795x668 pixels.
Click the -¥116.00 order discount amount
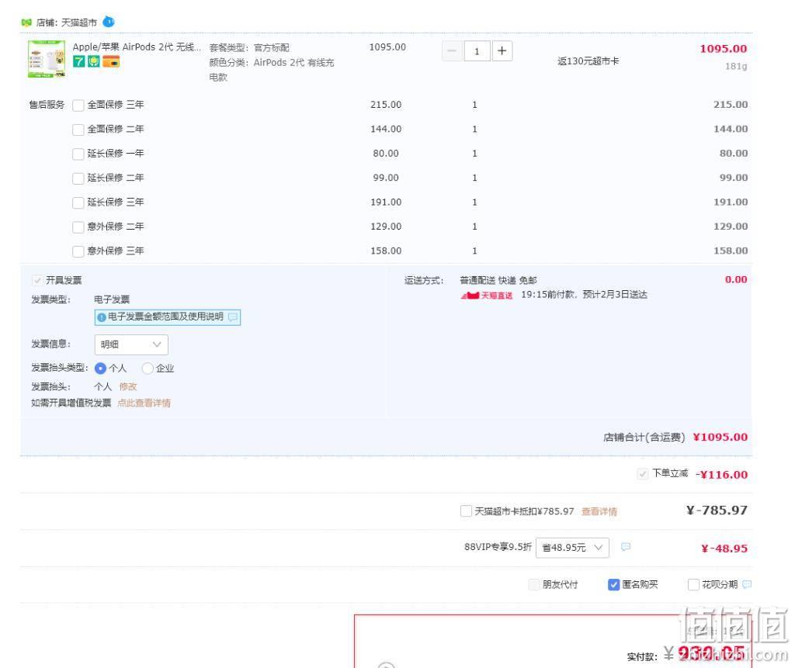click(721, 474)
